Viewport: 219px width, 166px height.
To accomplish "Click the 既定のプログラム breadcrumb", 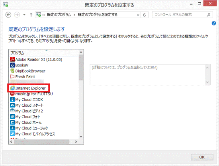I will click(59, 15).
